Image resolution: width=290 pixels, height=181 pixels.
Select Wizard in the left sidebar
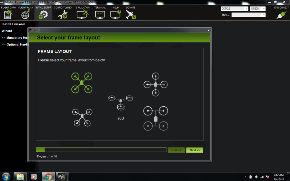(7, 31)
